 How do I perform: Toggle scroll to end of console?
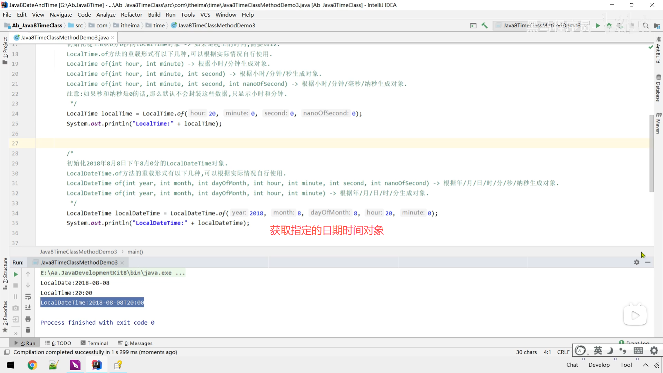tap(28, 307)
